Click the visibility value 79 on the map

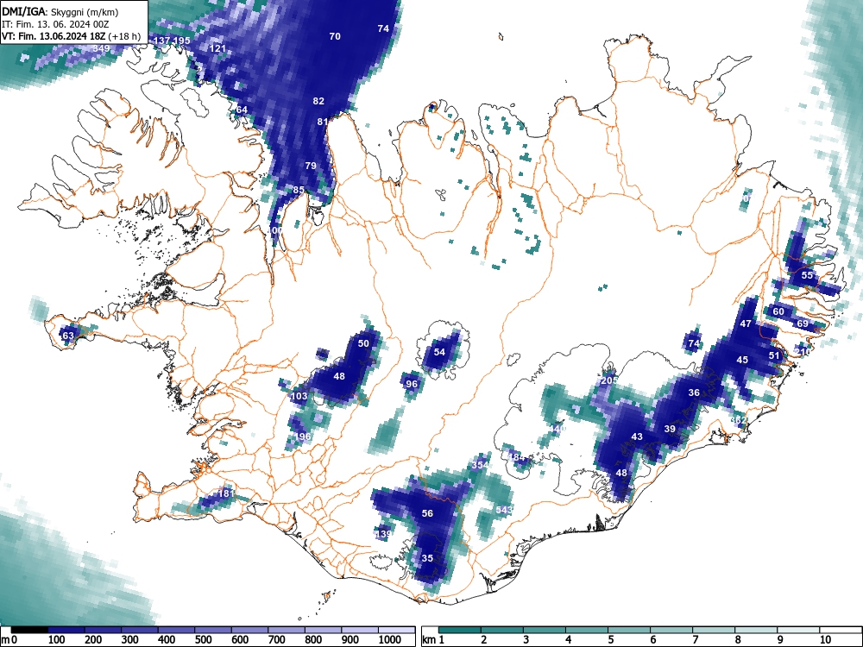coord(311,166)
